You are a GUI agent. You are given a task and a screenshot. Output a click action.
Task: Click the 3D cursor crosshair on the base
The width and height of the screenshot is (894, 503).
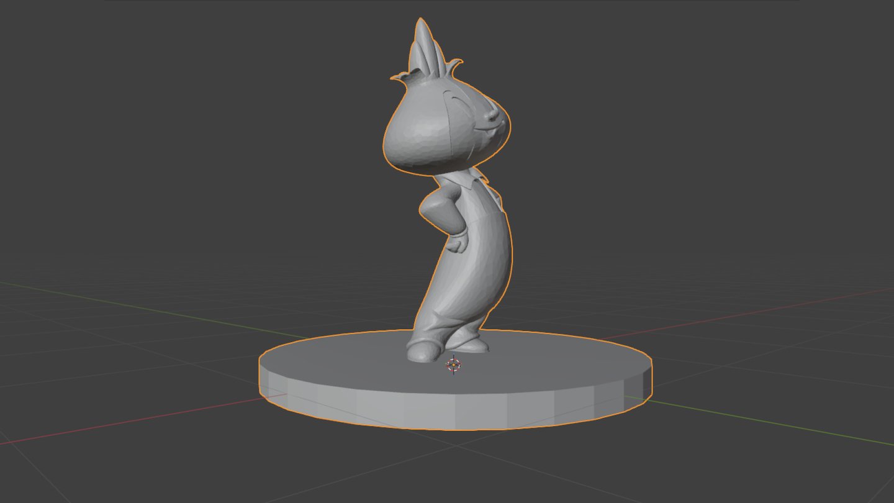point(454,365)
